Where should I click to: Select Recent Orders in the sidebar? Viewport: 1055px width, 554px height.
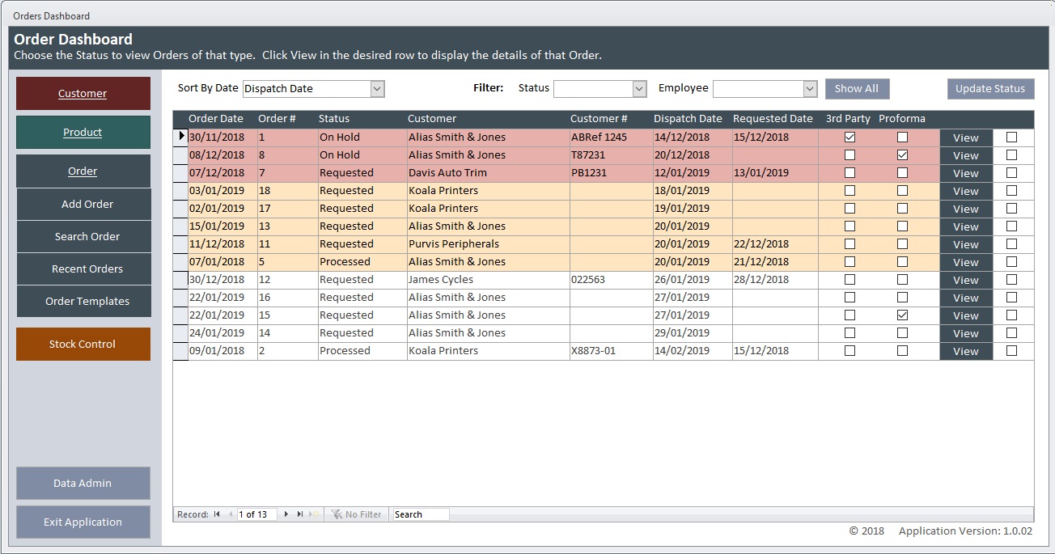pos(83,269)
